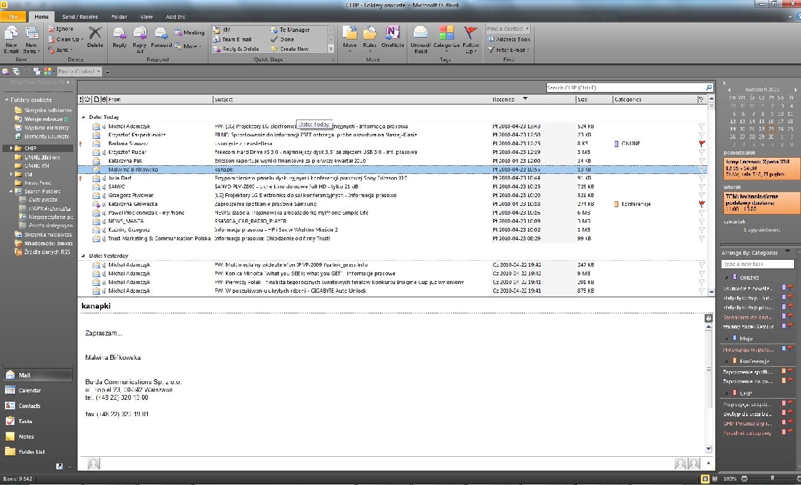
Task: Collapse the Date: Today group
Action: click(x=83, y=117)
